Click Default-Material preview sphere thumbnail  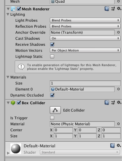16,149
